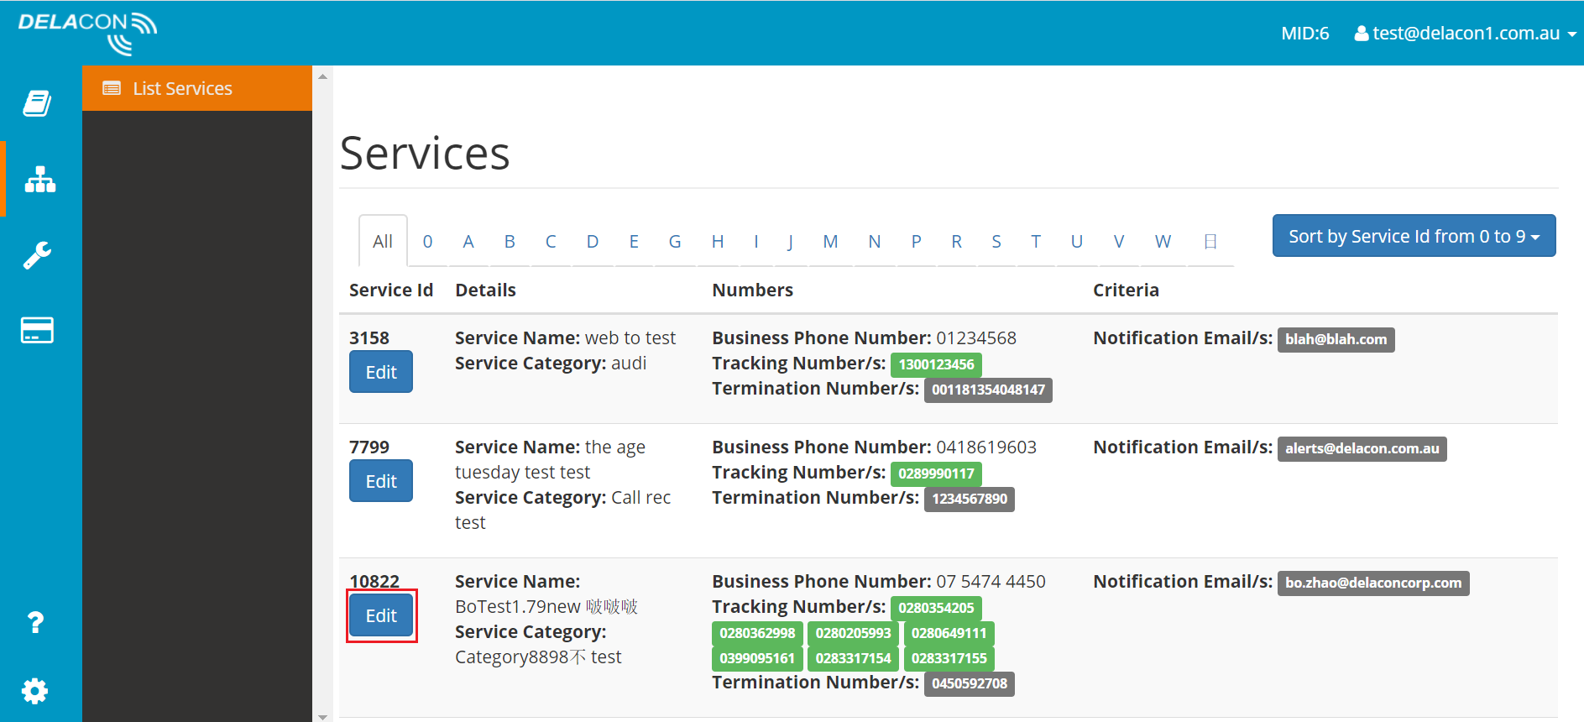Screen dimensions: 1584x722
Task: Filter services by letter P
Action: pos(917,242)
